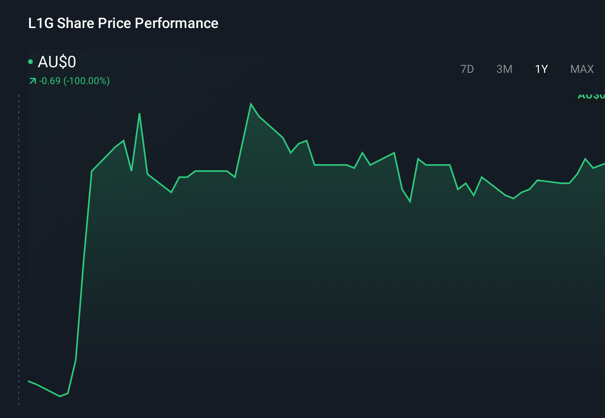Select the 3M time range tab
The image size is (605, 418).
(504, 69)
